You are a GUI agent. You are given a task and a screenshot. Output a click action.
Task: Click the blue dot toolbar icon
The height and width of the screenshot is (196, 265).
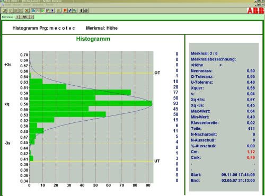click(x=52, y=11)
